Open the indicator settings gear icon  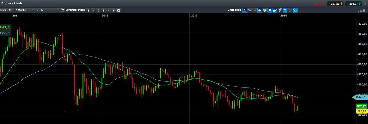tap(10, 10)
